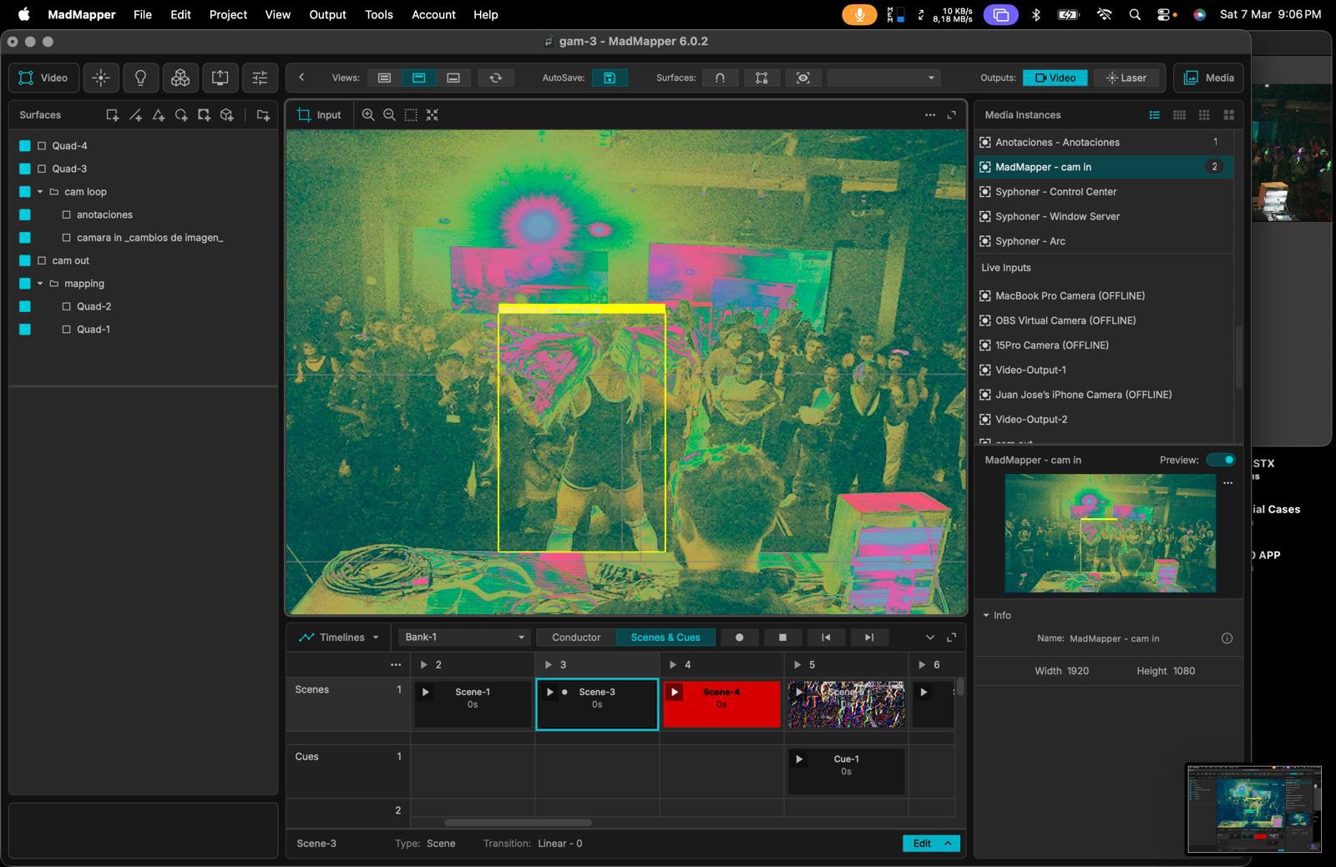
Task: Create a new surface group folder
Action: (x=263, y=115)
